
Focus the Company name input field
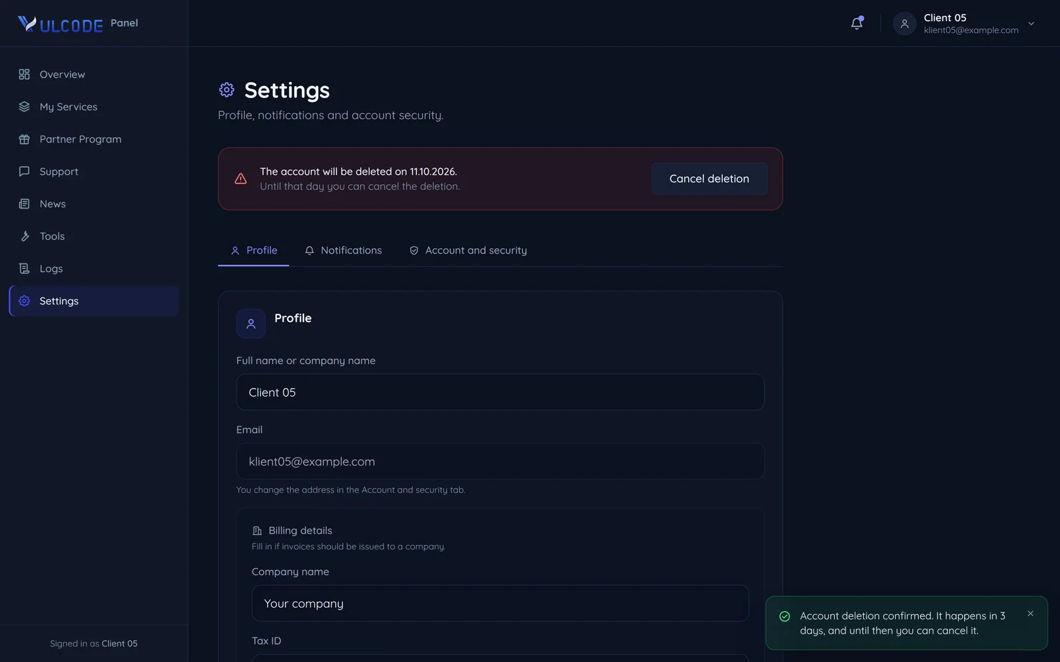tap(500, 603)
